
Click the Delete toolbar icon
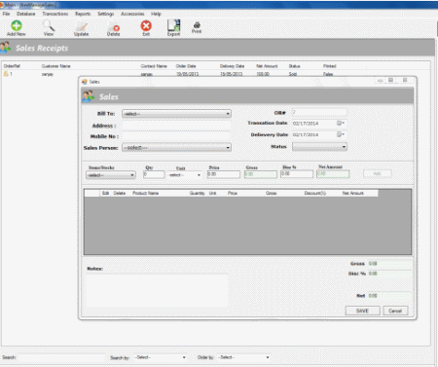114,27
